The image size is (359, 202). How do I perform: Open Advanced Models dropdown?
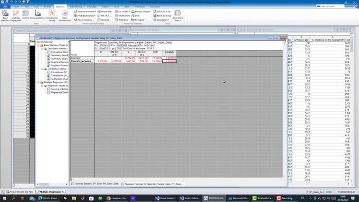click(85, 11)
